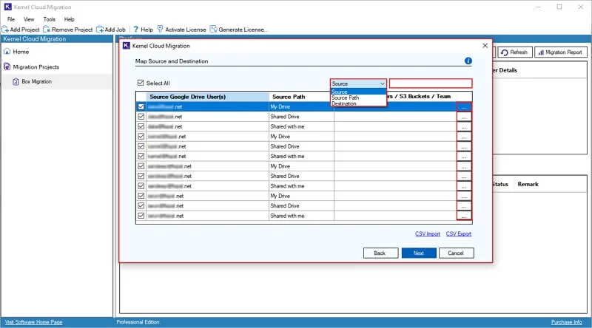
Task: Open the Tools menu
Action: 49,19
